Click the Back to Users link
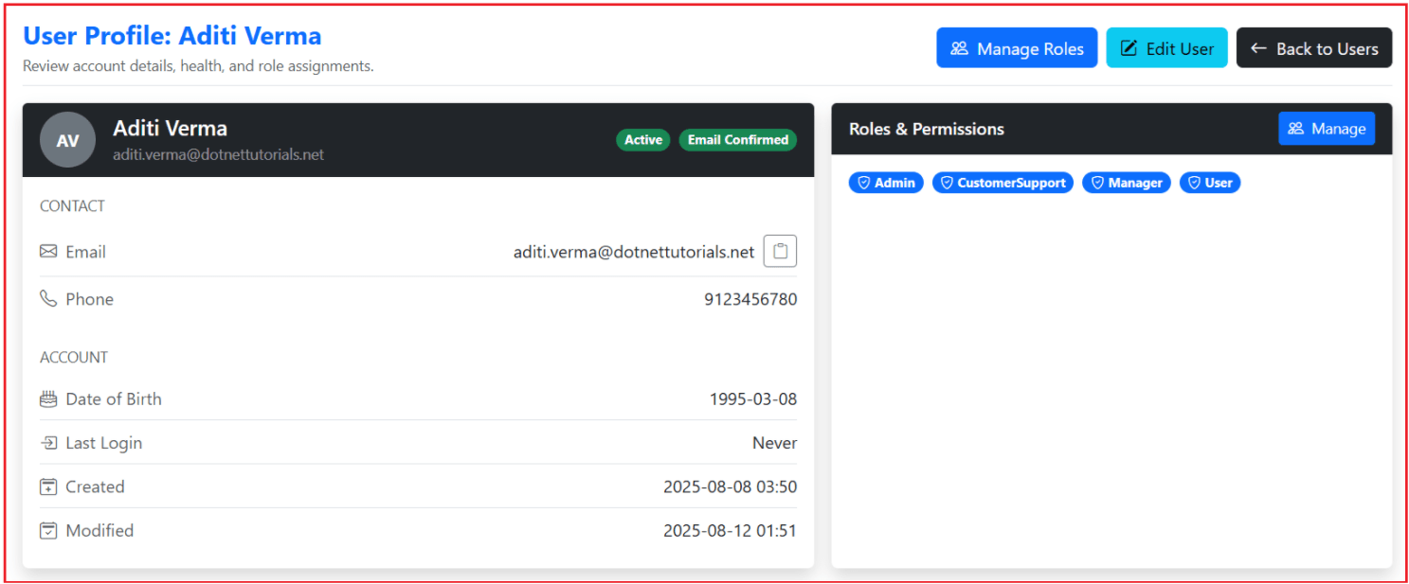 1314,47
